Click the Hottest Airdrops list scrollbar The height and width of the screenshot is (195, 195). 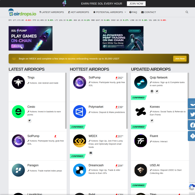point(127,101)
